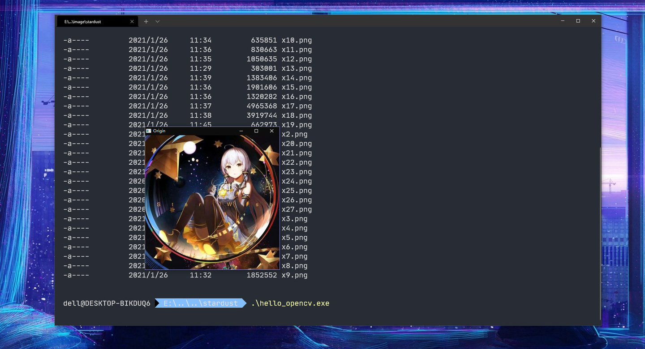Maximize the Windows Terminal window
Screen dimensions: 645x349
[x=578, y=21]
